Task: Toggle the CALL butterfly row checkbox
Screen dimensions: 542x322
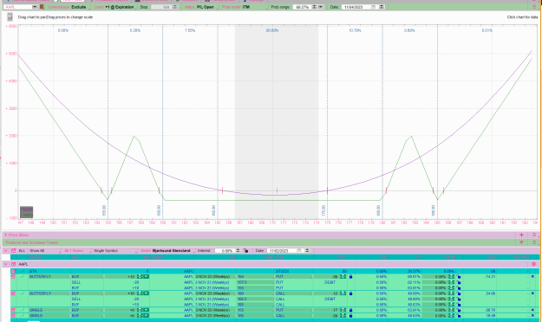Action: (13, 293)
